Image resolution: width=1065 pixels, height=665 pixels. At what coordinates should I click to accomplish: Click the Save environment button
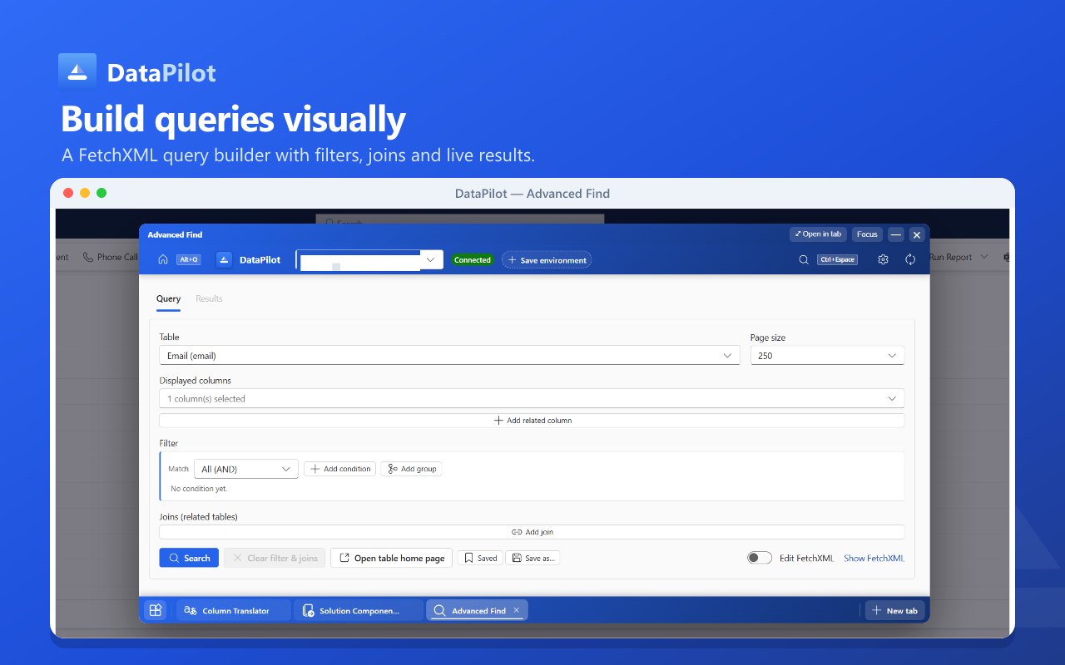coord(547,259)
